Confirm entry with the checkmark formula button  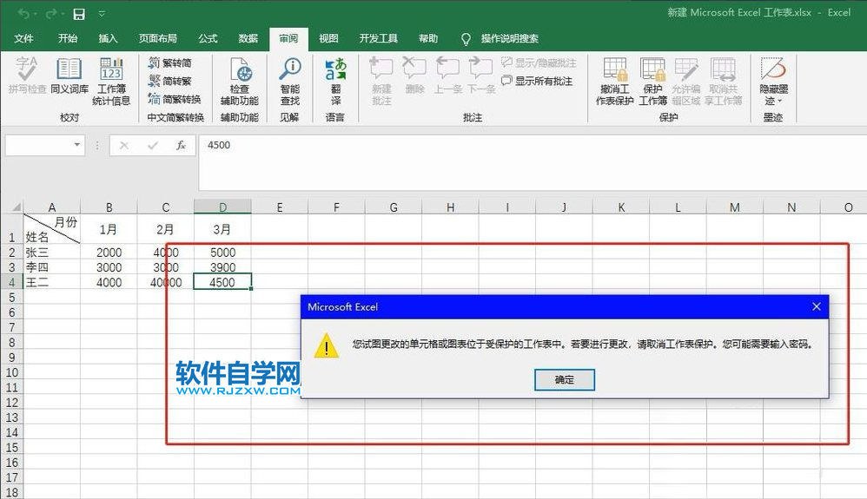153,145
